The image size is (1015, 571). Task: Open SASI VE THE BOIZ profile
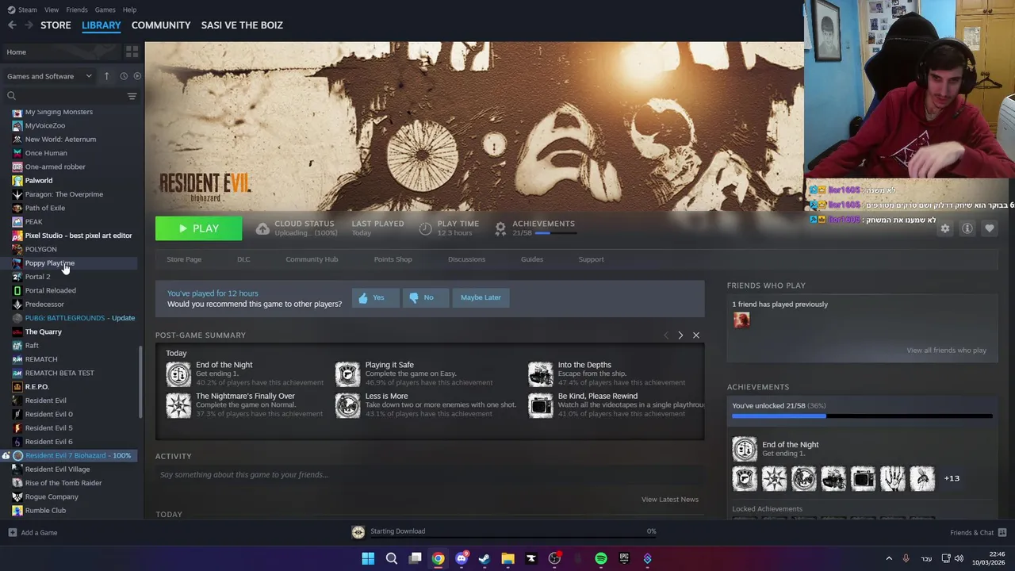tap(242, 25)
